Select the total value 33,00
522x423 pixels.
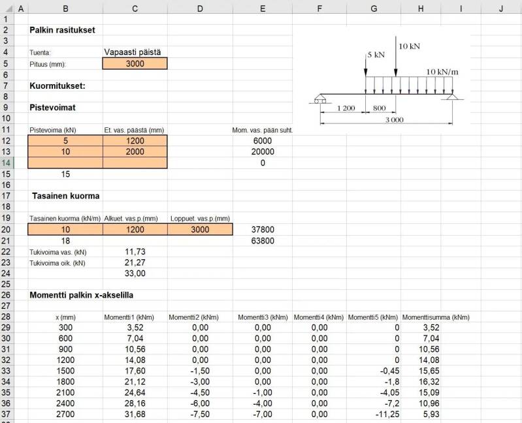coord(135,274)
